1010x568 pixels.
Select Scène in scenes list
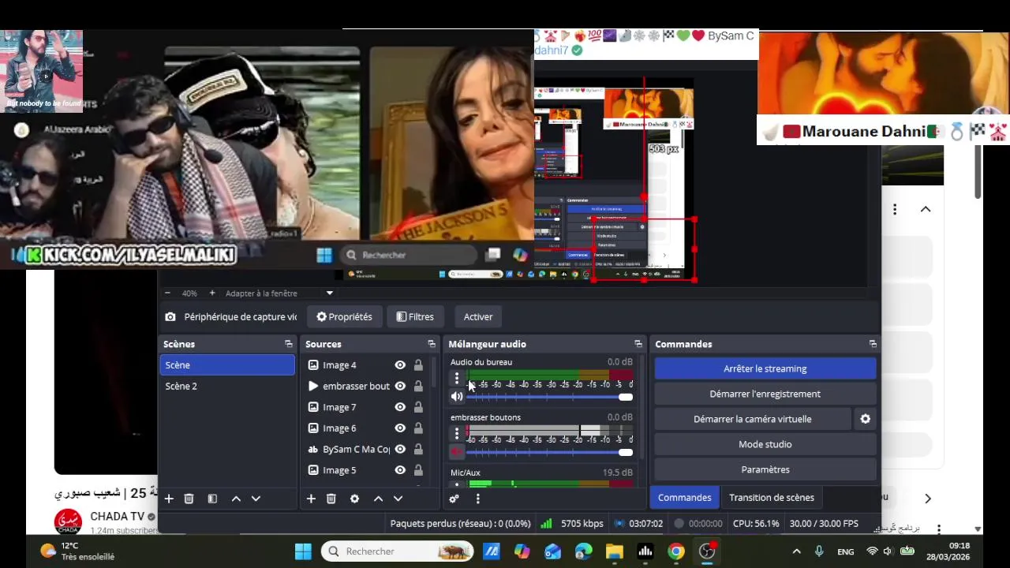227,365
